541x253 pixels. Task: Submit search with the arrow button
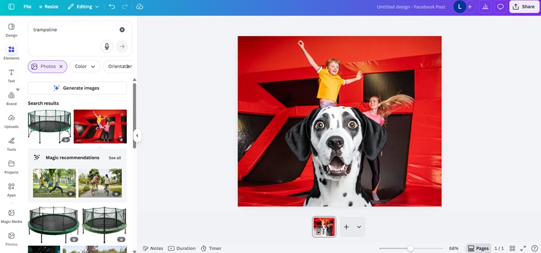[x=122, y=46]
